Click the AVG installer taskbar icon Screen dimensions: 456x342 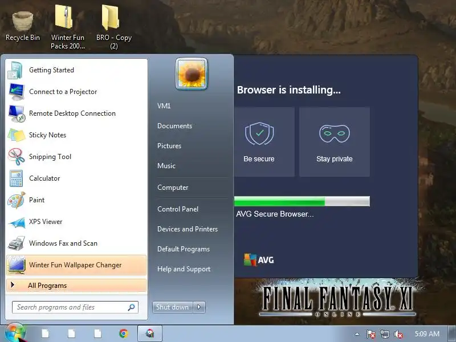[x=150, y=333]
